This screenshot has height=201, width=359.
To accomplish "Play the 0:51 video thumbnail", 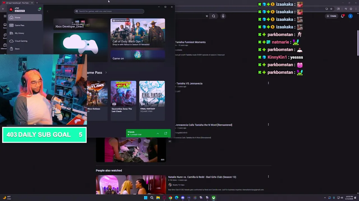I will point(131,150).
